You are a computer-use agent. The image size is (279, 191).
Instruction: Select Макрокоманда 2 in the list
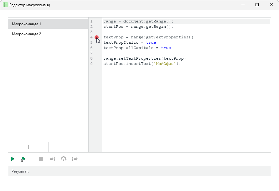pyautogui.click(x=48, y=34)
